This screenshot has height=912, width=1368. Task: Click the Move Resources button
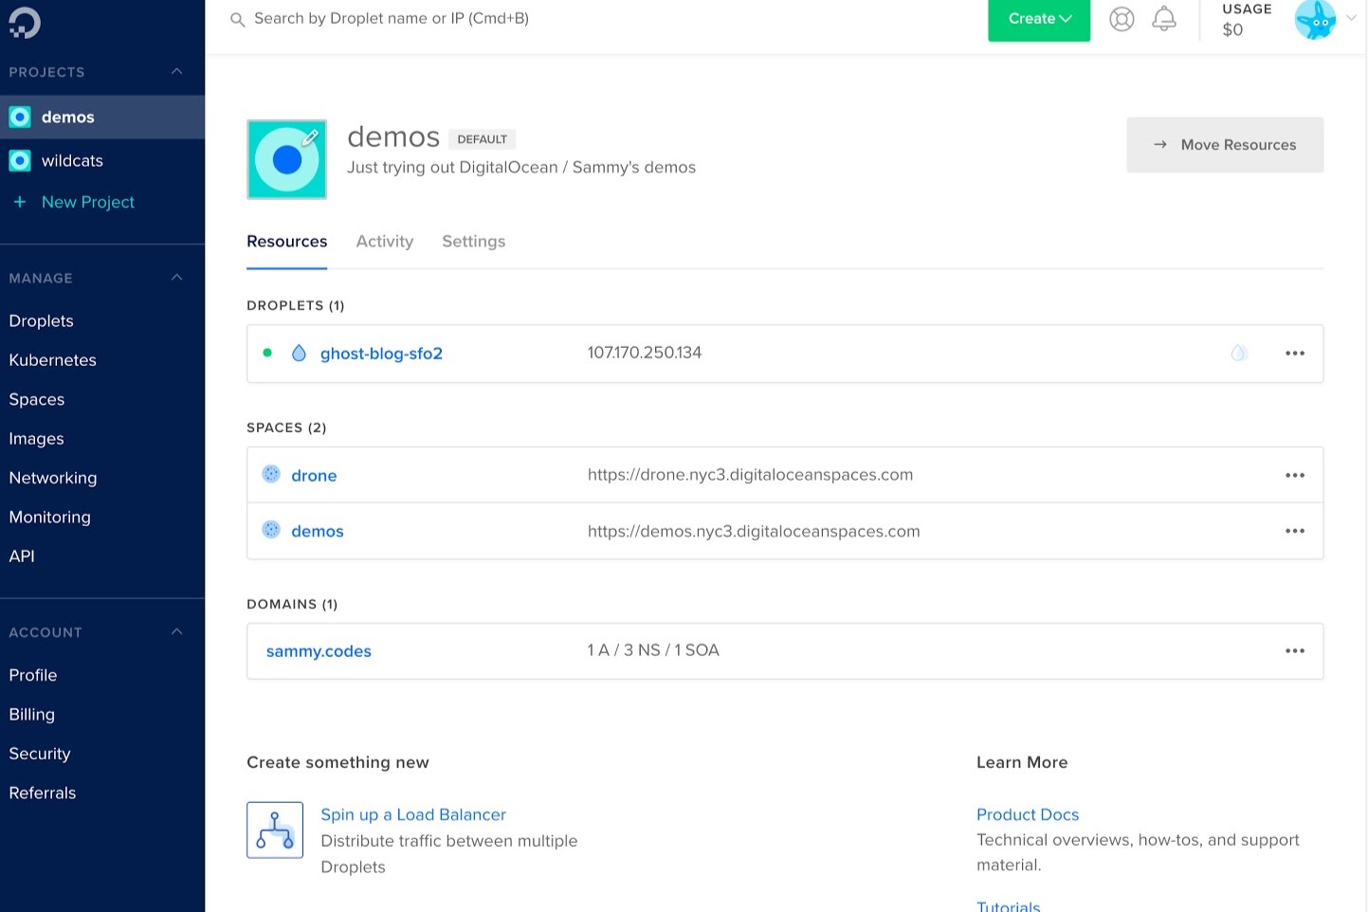1225,145
